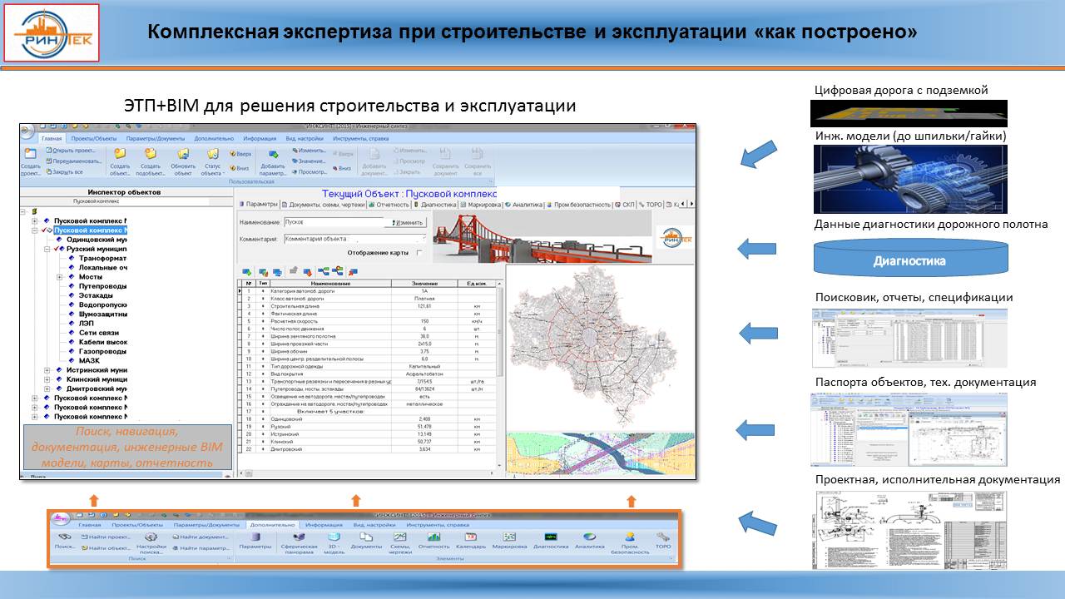
Task: Click the Аналитика icon in lower ribbon
Action: pos(589,538)
